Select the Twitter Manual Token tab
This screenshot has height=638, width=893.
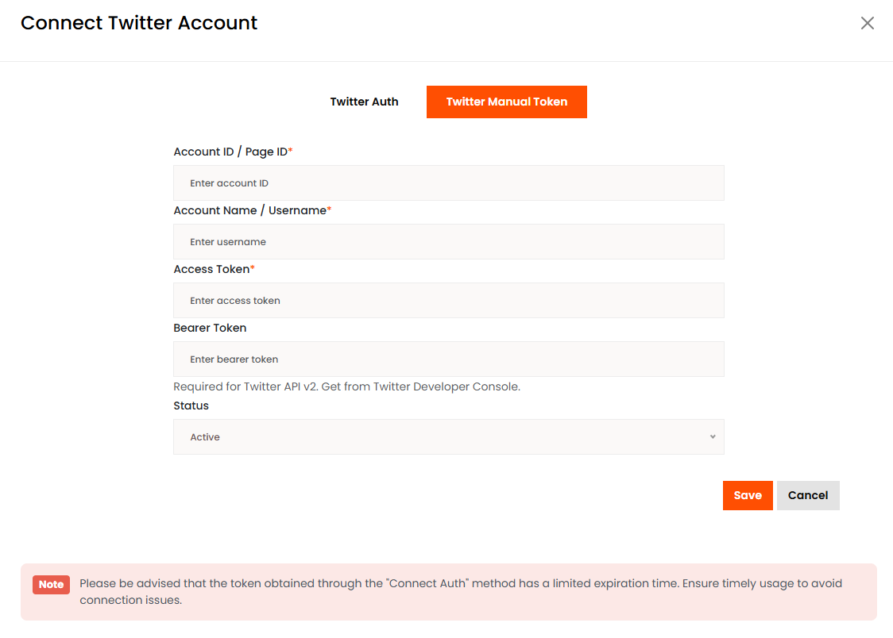point(506,102)
